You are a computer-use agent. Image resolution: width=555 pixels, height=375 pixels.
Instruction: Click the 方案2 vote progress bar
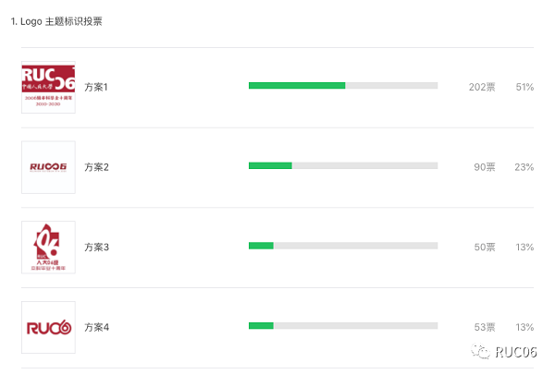click(x=343, y=165)
